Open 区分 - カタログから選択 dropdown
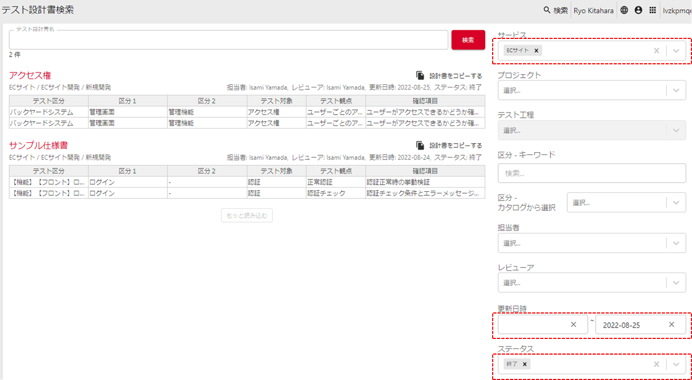This screenshot has height=380, width=692. point(627,202)
